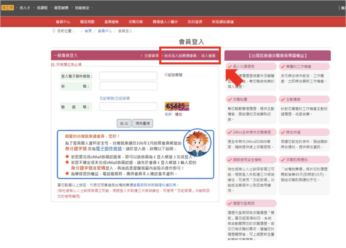Open the 忘記帳號/忘記密碼 link
The image size is (346, 248).
tap(115, 98)
